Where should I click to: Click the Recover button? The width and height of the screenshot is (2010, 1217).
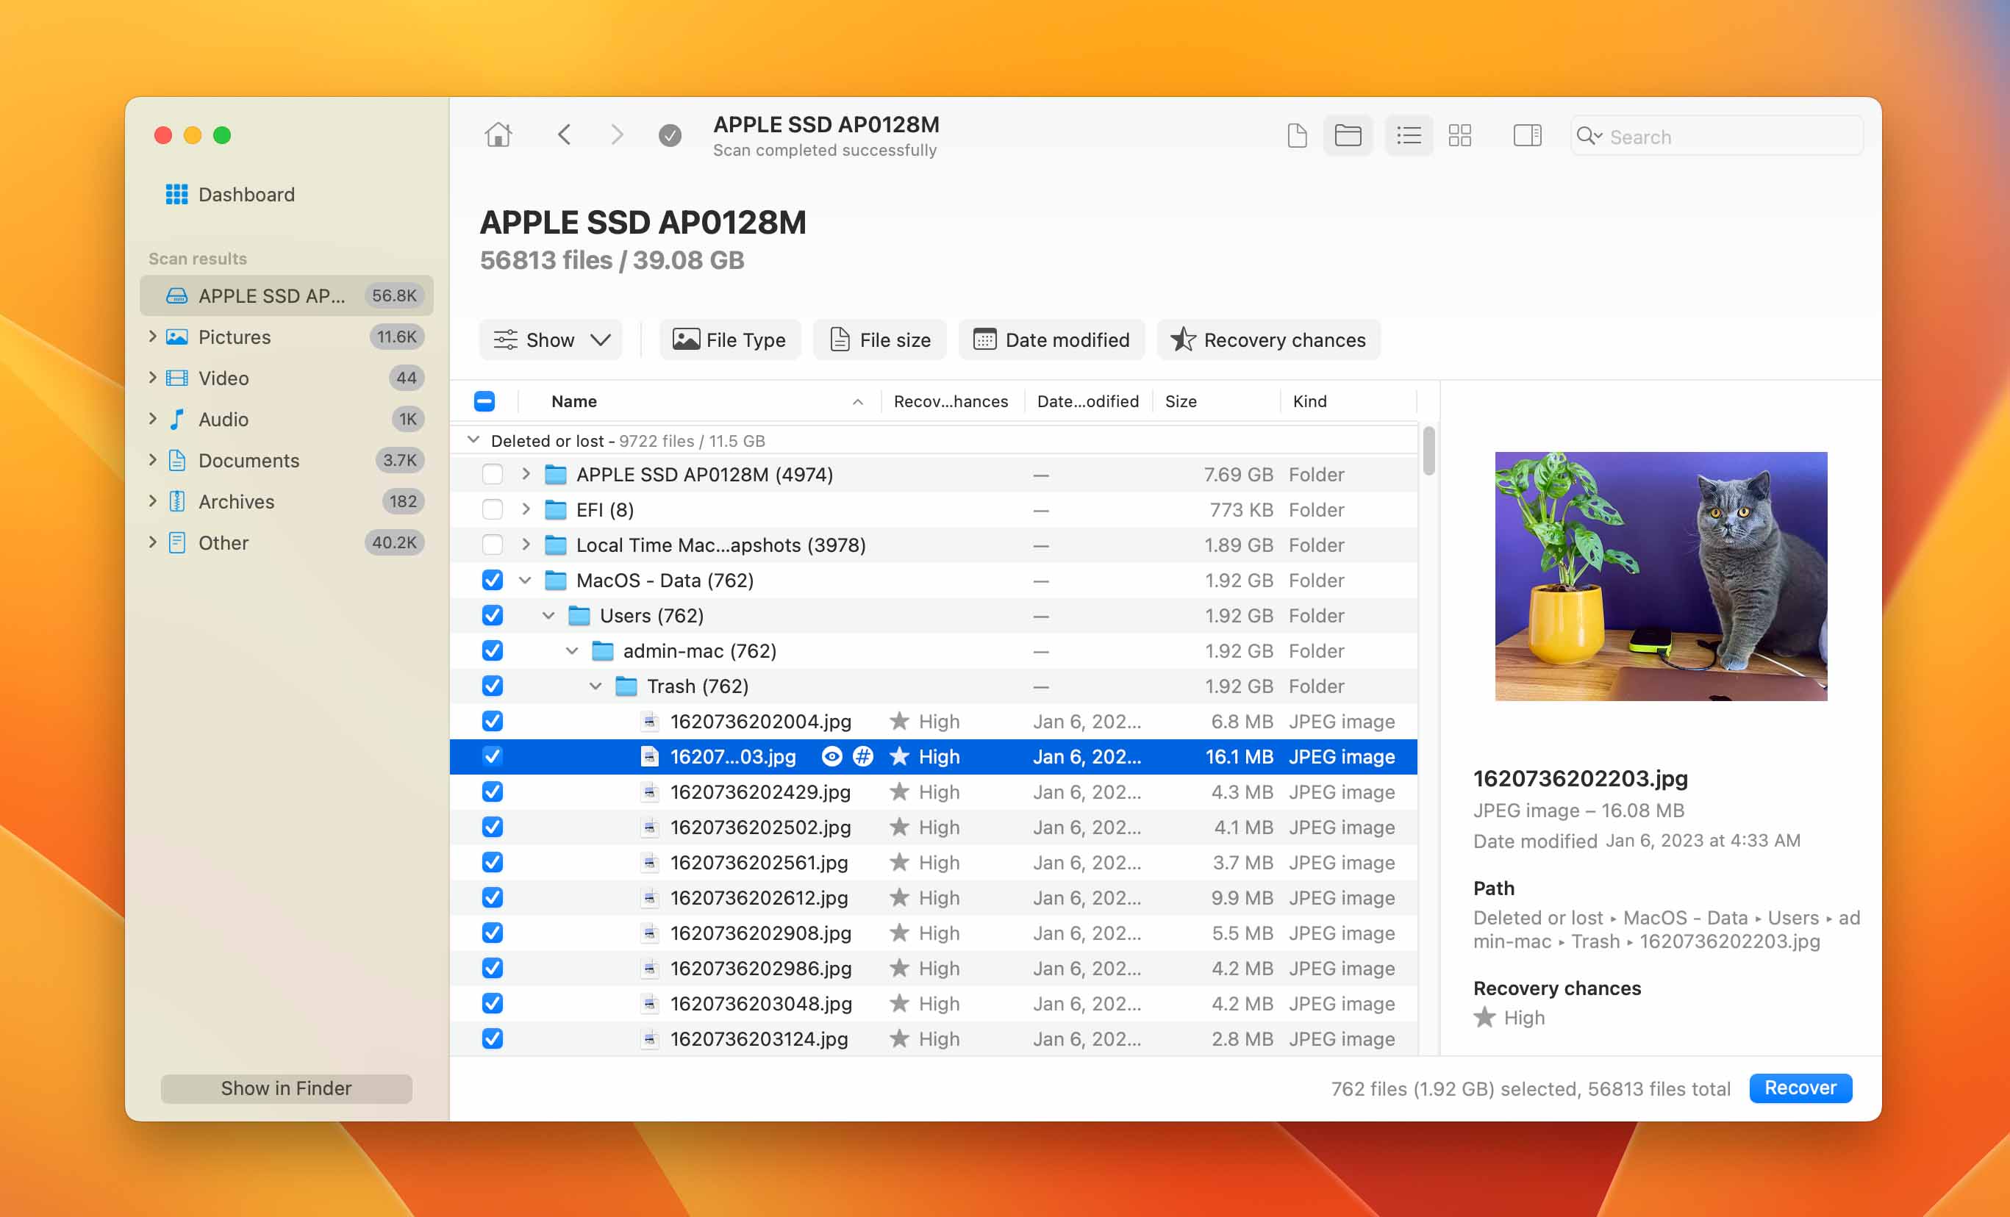1800,1088
